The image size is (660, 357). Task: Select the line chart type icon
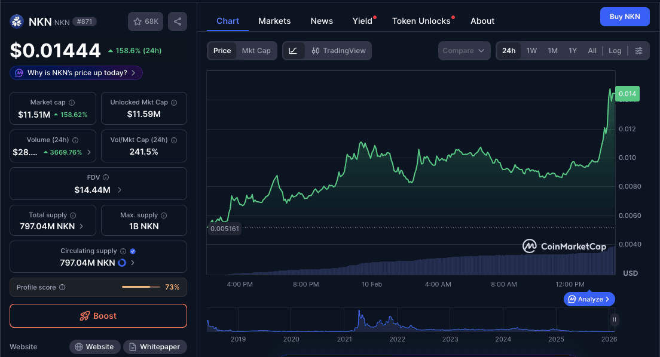pyautogui.click(x=294, y=50)
